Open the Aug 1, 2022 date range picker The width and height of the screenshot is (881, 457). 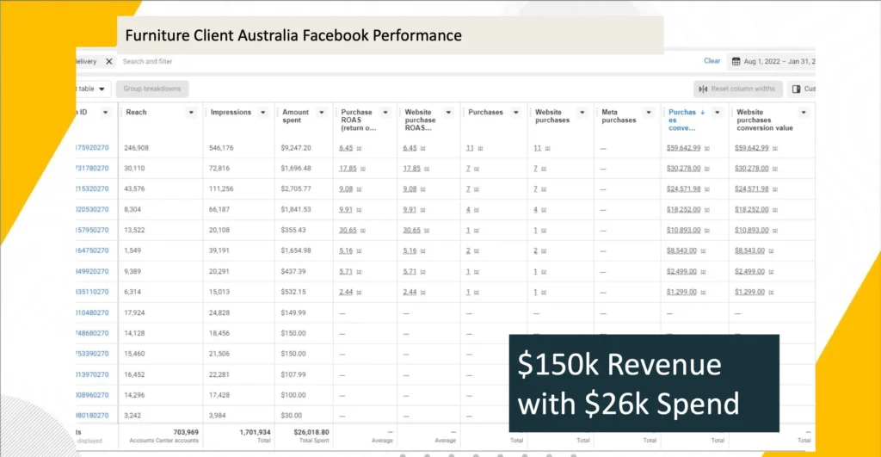point(779,62)
